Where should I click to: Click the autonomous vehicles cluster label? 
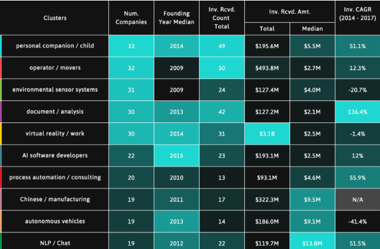pyautogui.click(x=54, y=221)
